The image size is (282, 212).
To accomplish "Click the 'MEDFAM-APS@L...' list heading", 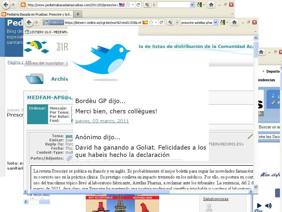I will (50, 97).
